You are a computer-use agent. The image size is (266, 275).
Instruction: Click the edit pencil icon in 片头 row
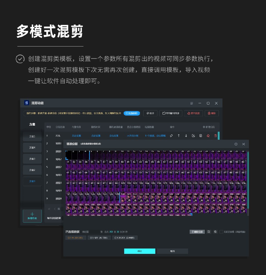[x=171, y=136]
